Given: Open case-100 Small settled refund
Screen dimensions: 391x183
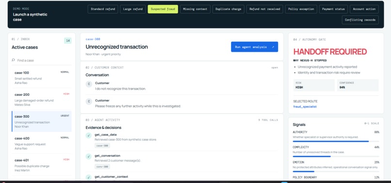Looking at the screenshot, I should click(x=41, y=77).
